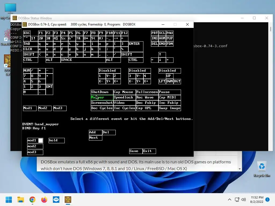Select the up arrow key in the mapper
Viewport: 275px width, 206px height.
(x=162, y=55)
